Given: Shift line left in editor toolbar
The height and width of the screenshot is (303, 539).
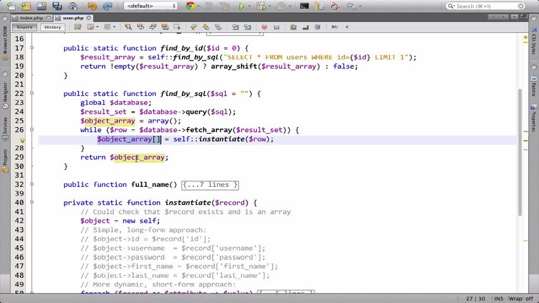Looking at the screenshot, I should [235, 27].
